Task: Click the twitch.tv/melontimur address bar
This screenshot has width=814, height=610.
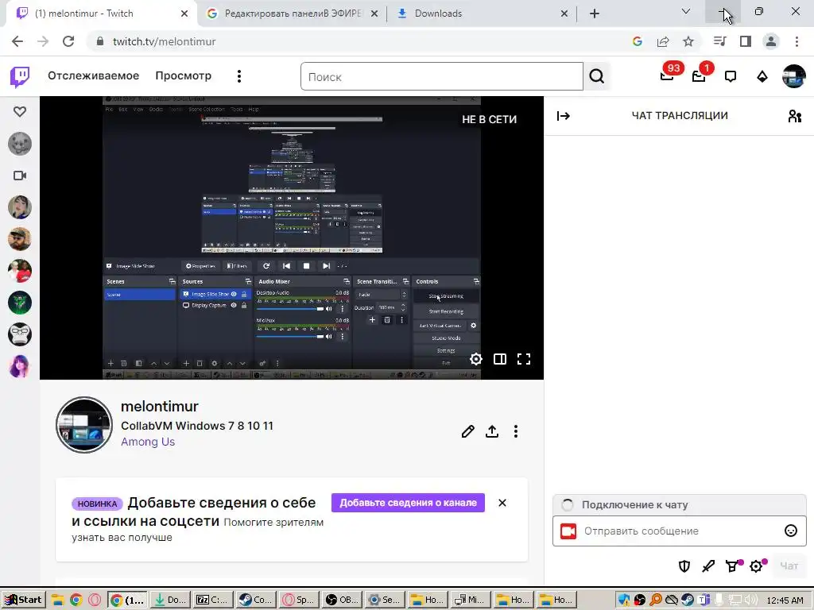Action: pos(164,41)
